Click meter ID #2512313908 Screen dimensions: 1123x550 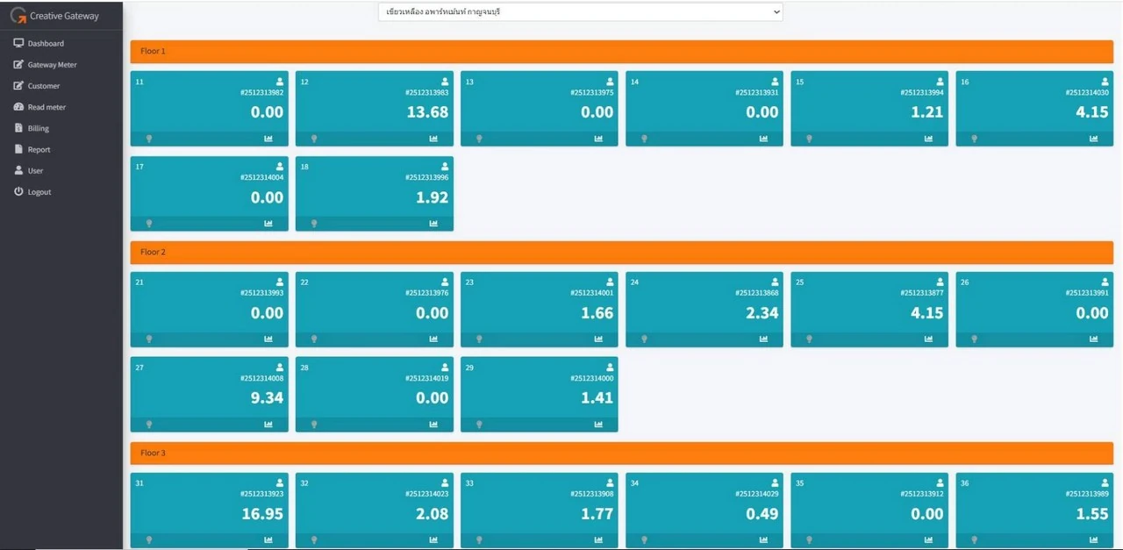pyautogui.click(x=592, y=494)
